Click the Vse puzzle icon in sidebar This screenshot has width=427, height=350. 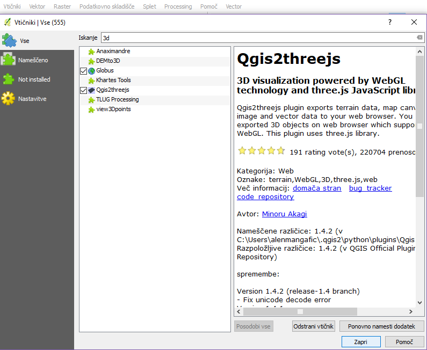click(x=9, y=41)
